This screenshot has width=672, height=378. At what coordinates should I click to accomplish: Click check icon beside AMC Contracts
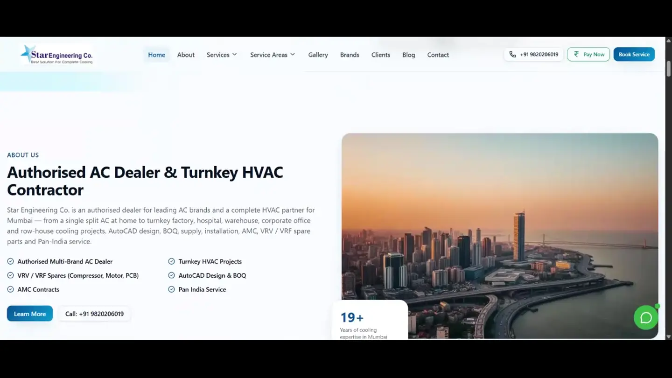point(10,289)
